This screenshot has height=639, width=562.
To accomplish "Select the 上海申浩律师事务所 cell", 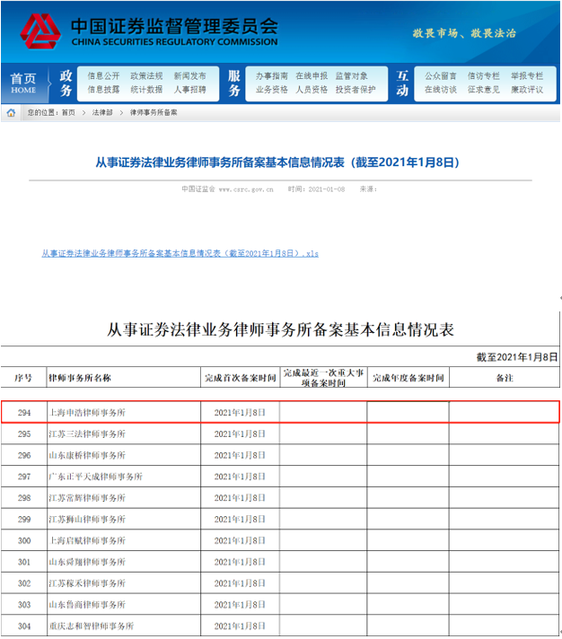I will click(x=124, y=413).
